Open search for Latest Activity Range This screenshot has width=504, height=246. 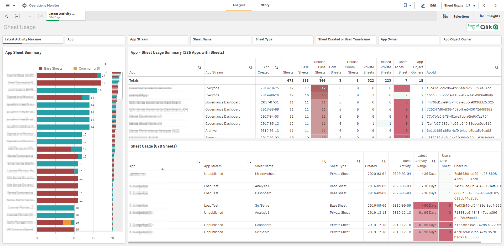coord(434,161)
